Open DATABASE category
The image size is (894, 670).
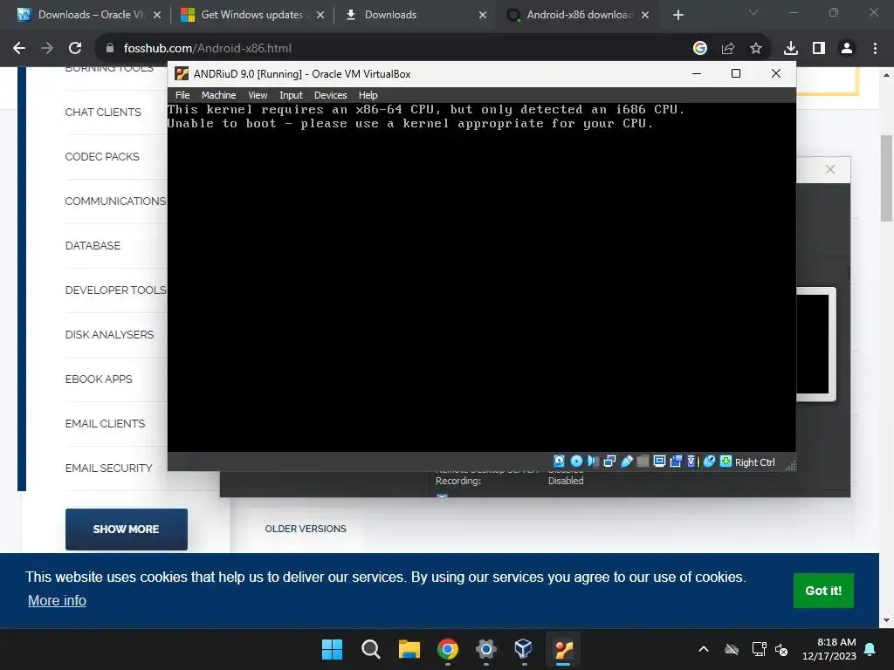tap(93, 245)
